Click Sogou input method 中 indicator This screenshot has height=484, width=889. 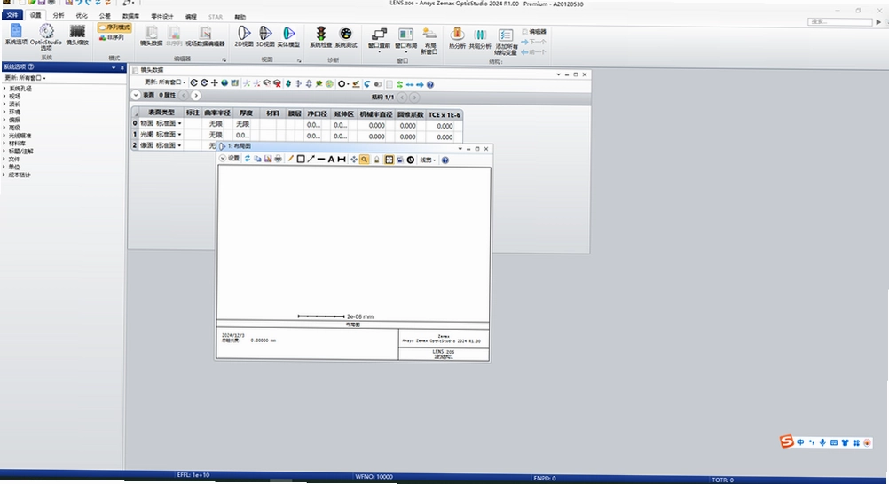tap(800, 442)
